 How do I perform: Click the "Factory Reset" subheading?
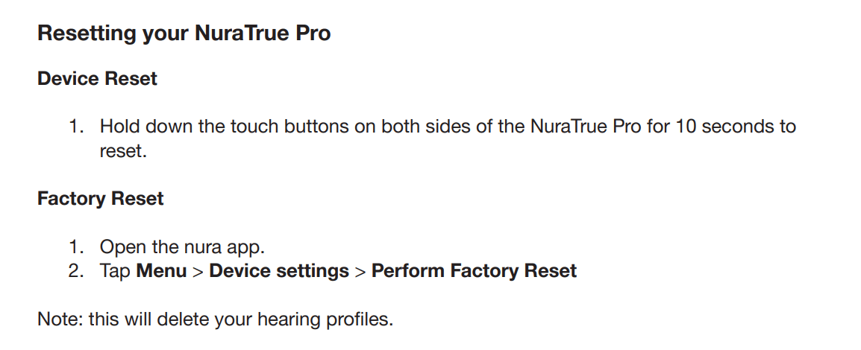[x=101, y=199]
